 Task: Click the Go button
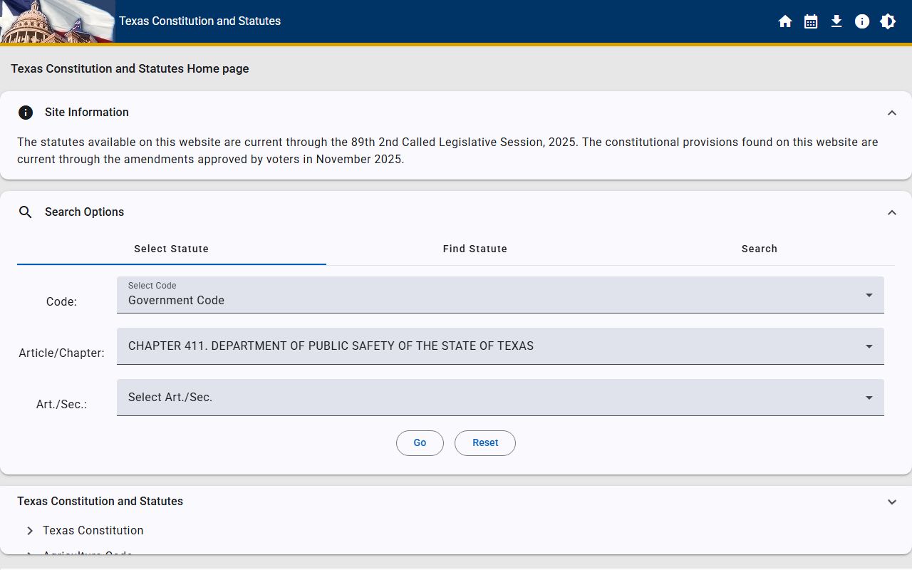tap(420, 443)
